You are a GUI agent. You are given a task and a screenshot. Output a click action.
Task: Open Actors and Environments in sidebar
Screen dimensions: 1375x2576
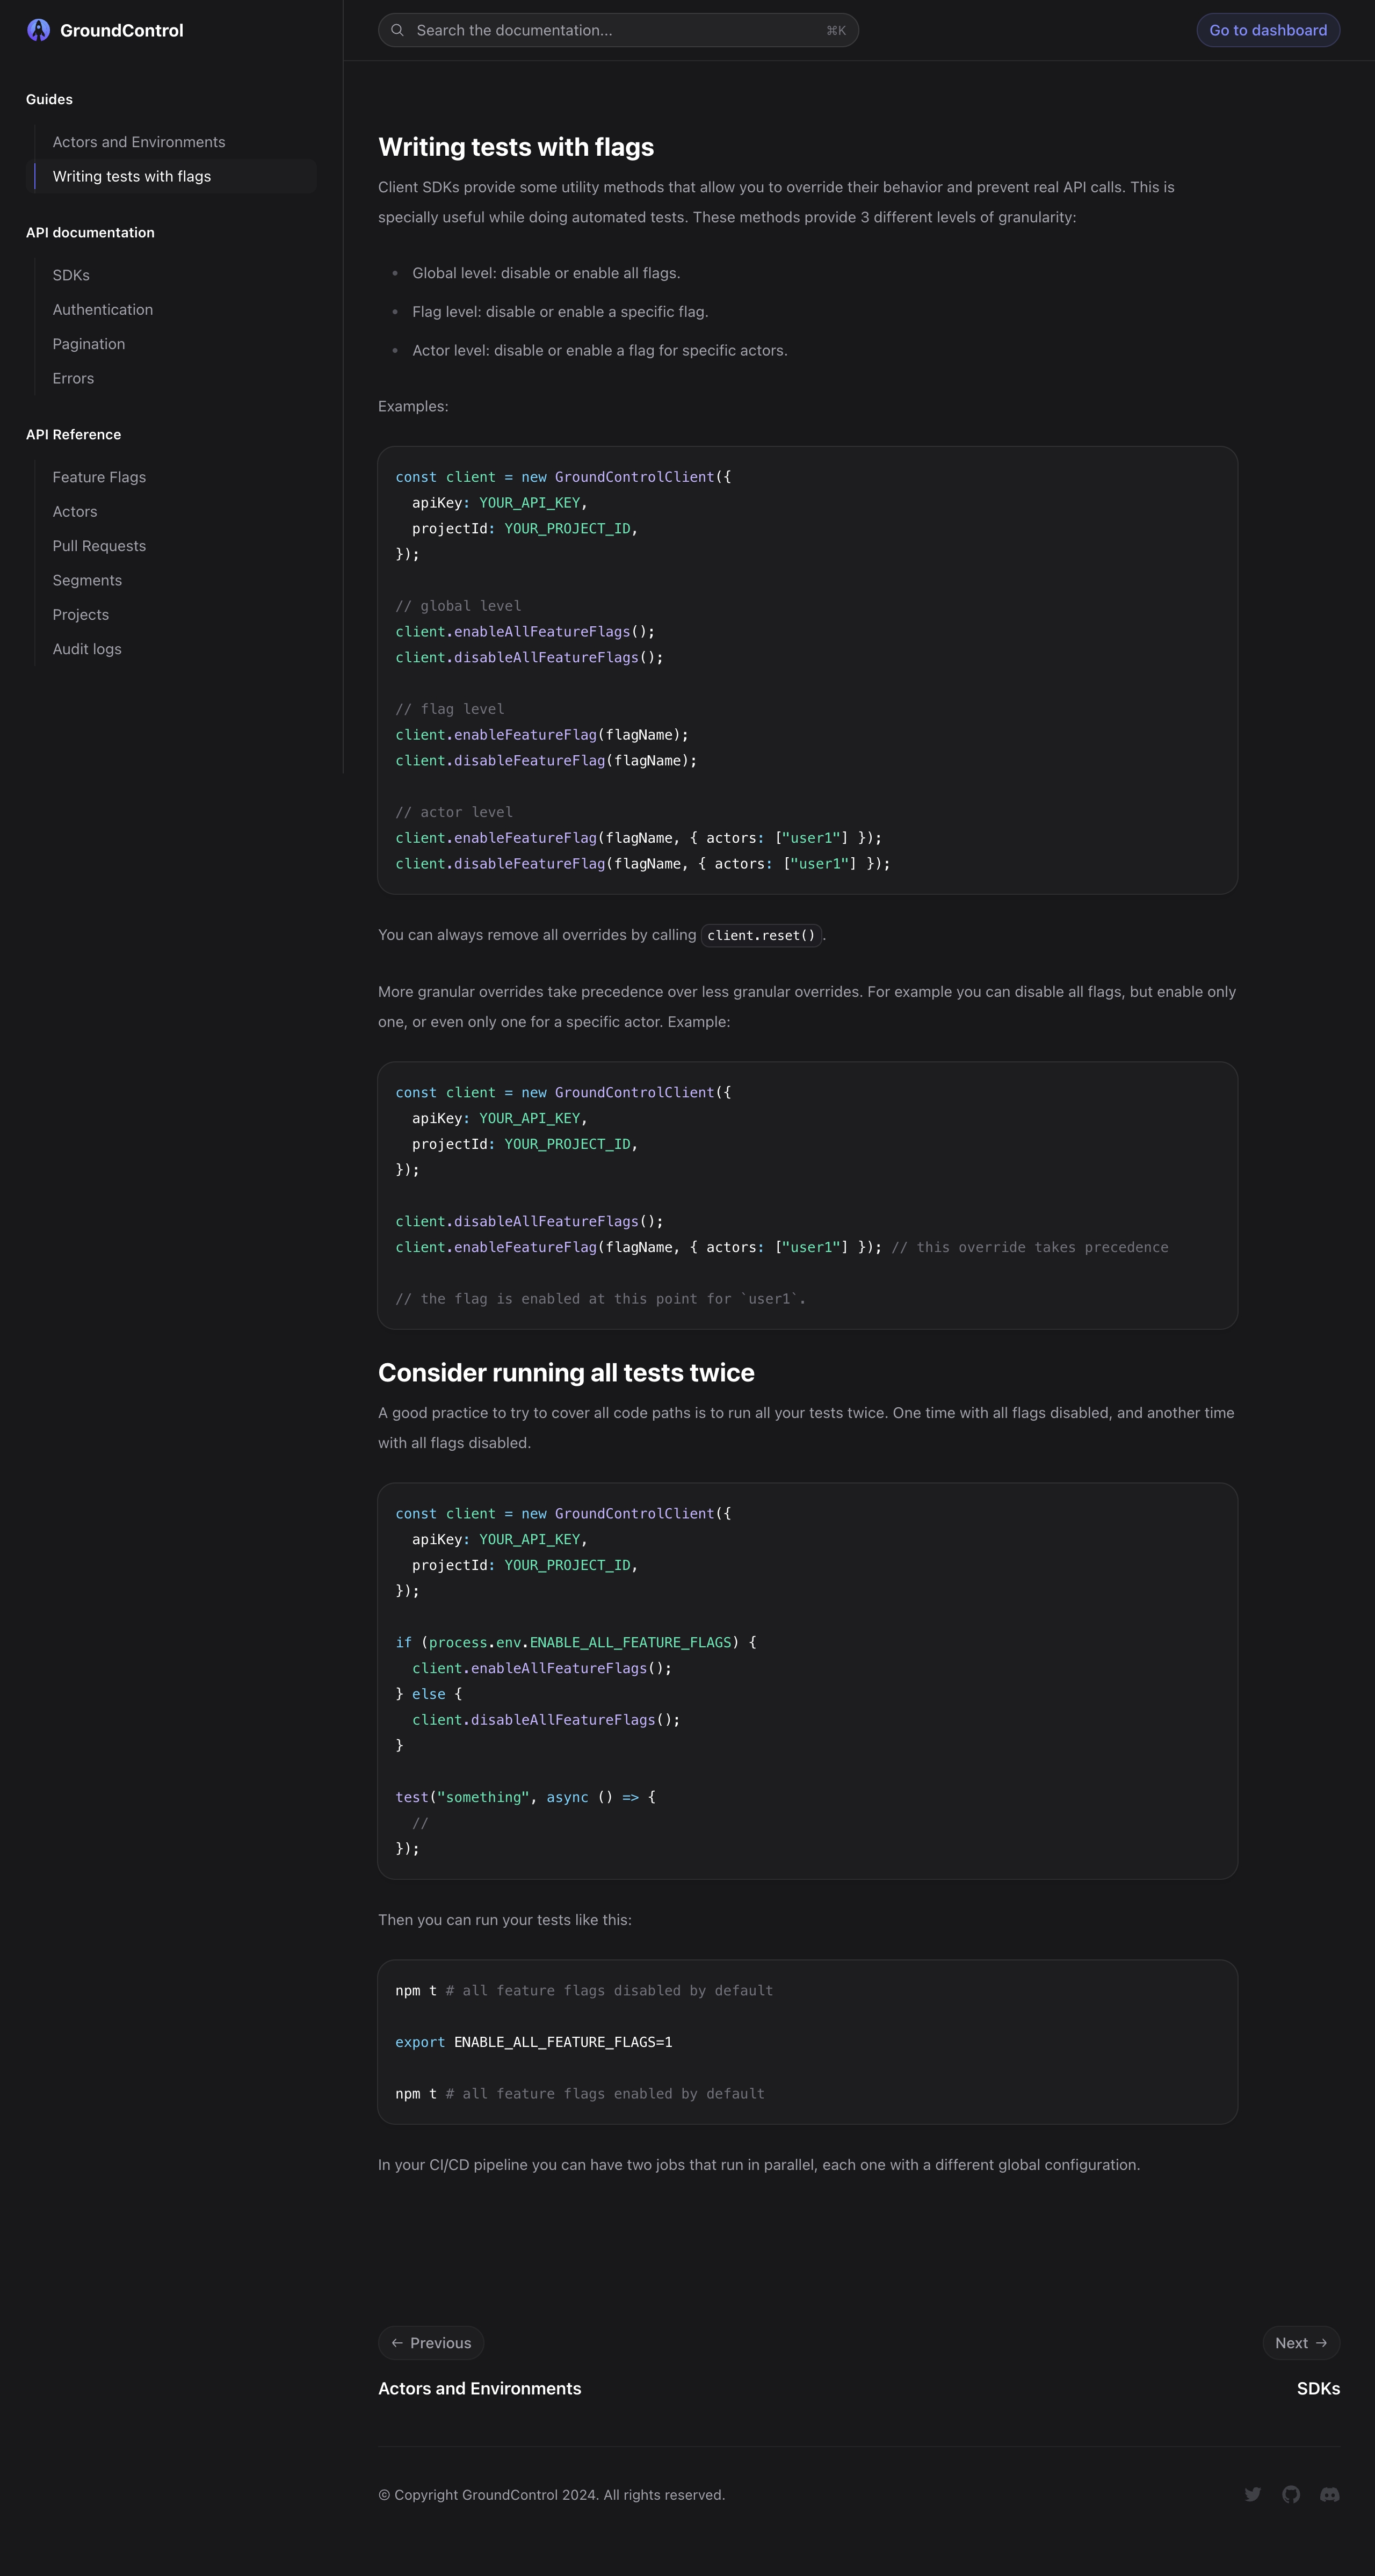click(x=139, y=142)
